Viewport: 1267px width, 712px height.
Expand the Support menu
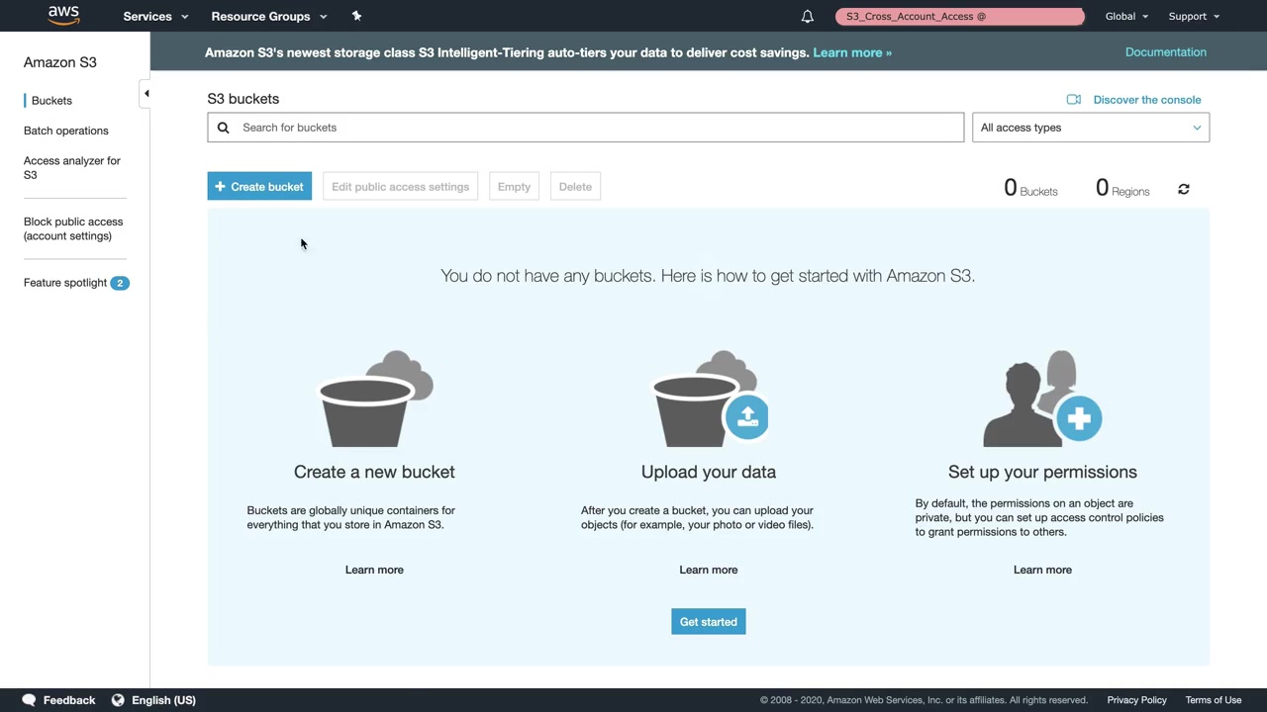tap(1194, 16)
